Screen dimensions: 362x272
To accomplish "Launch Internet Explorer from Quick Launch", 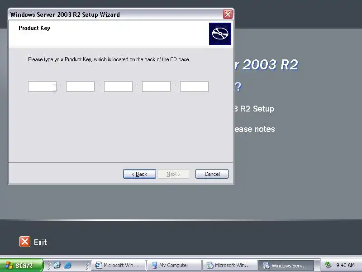I will (x=67, y=265).
